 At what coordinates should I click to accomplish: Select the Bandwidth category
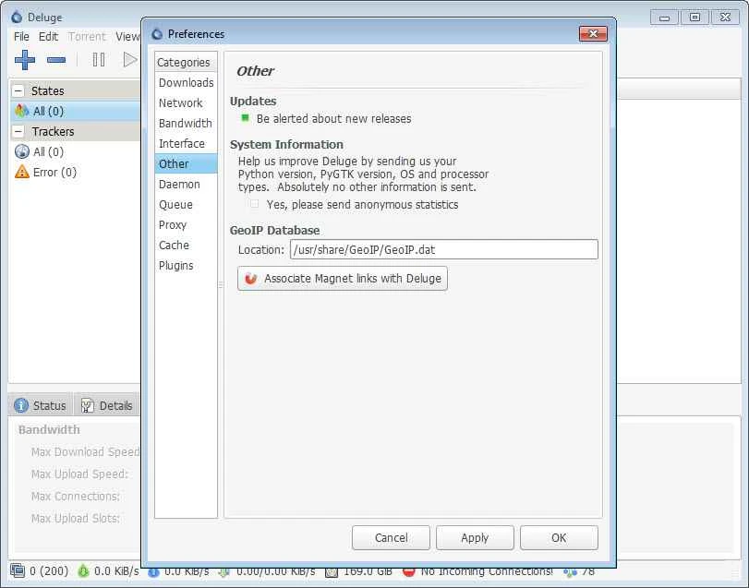click(186, 123)
